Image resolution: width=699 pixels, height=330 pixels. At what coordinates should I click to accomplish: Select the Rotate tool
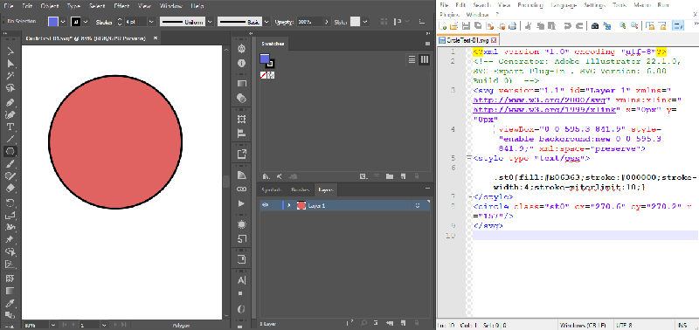[x=10, y=203]
